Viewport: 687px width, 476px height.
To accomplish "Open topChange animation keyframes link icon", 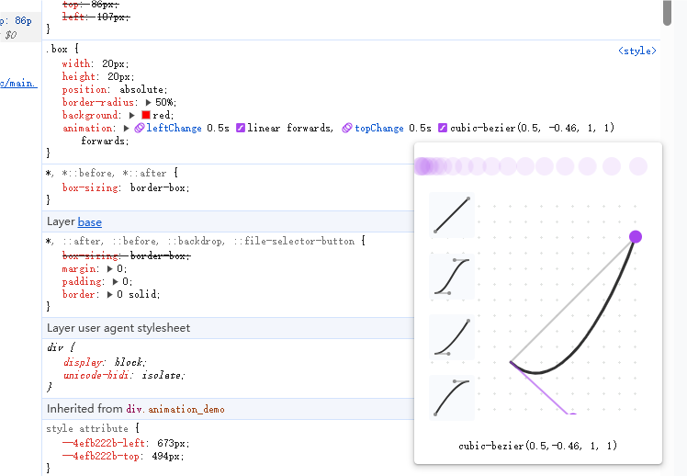I will (347, 128).
